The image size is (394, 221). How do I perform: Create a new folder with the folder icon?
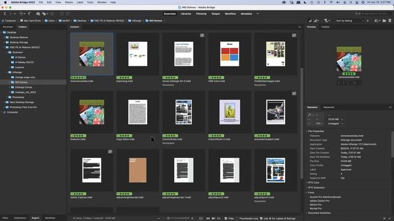[384, 21]
